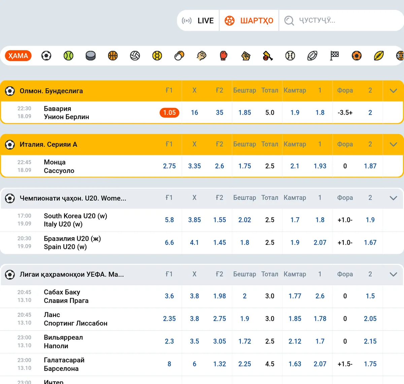Pick Ғ1 odds 5.8 for South Korea U20
The height and width of the screenshot is (384, 404).
point(169,220)
